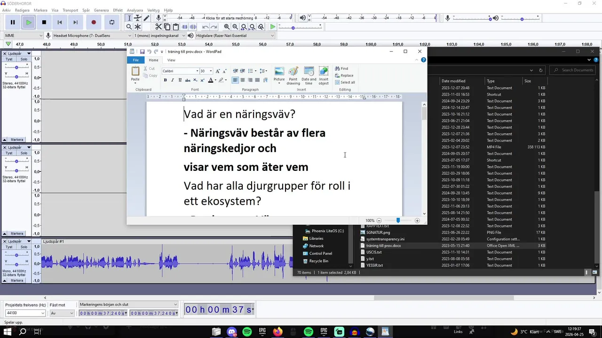Image resolution: width=602 pixels, height=338 pixels.
Task: Skip to end of the Audacity project
Action: (75, 22)
